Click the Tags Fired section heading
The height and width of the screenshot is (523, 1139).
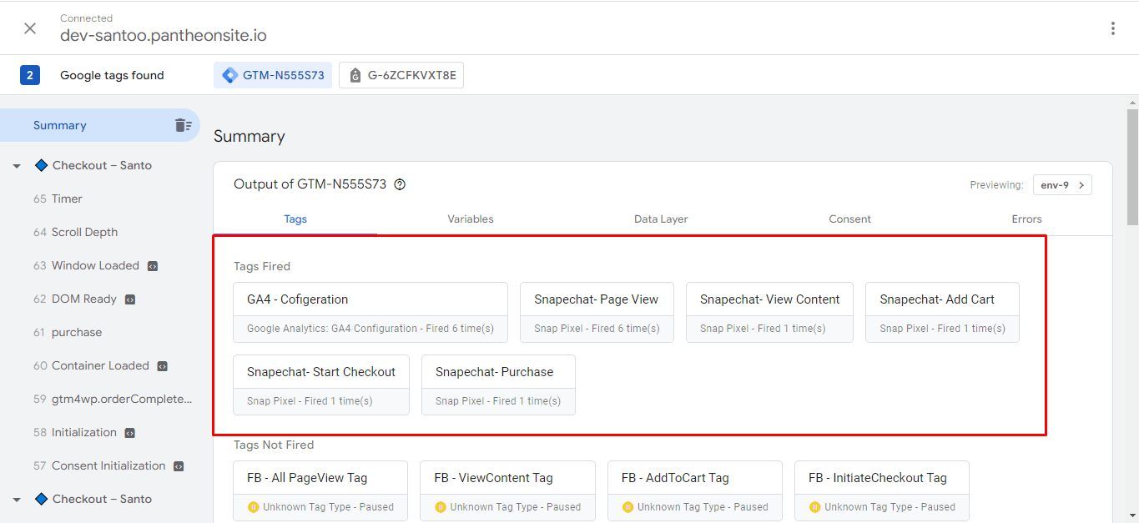262,266
